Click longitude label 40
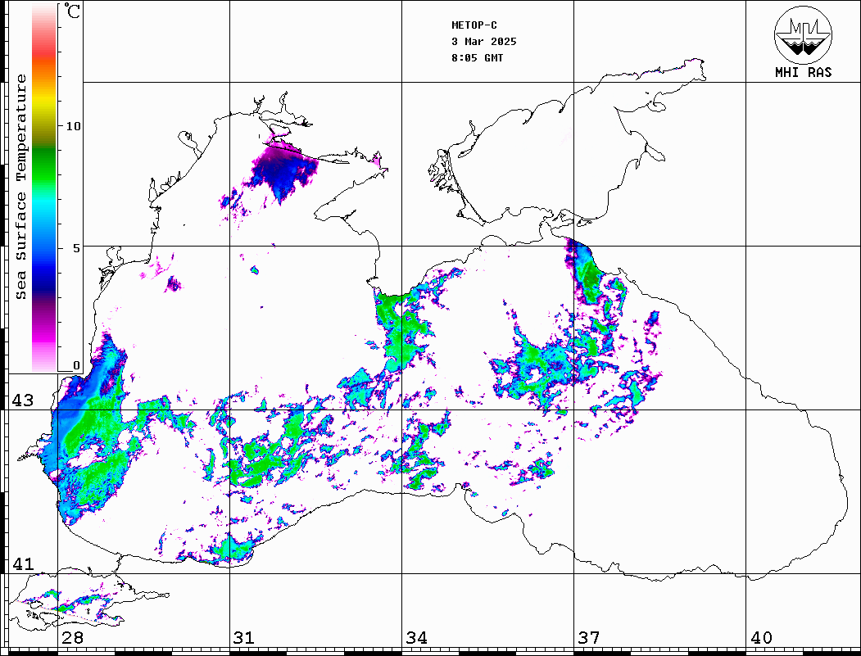This screenshot has width=861, height=656. (x=761, y=638)
